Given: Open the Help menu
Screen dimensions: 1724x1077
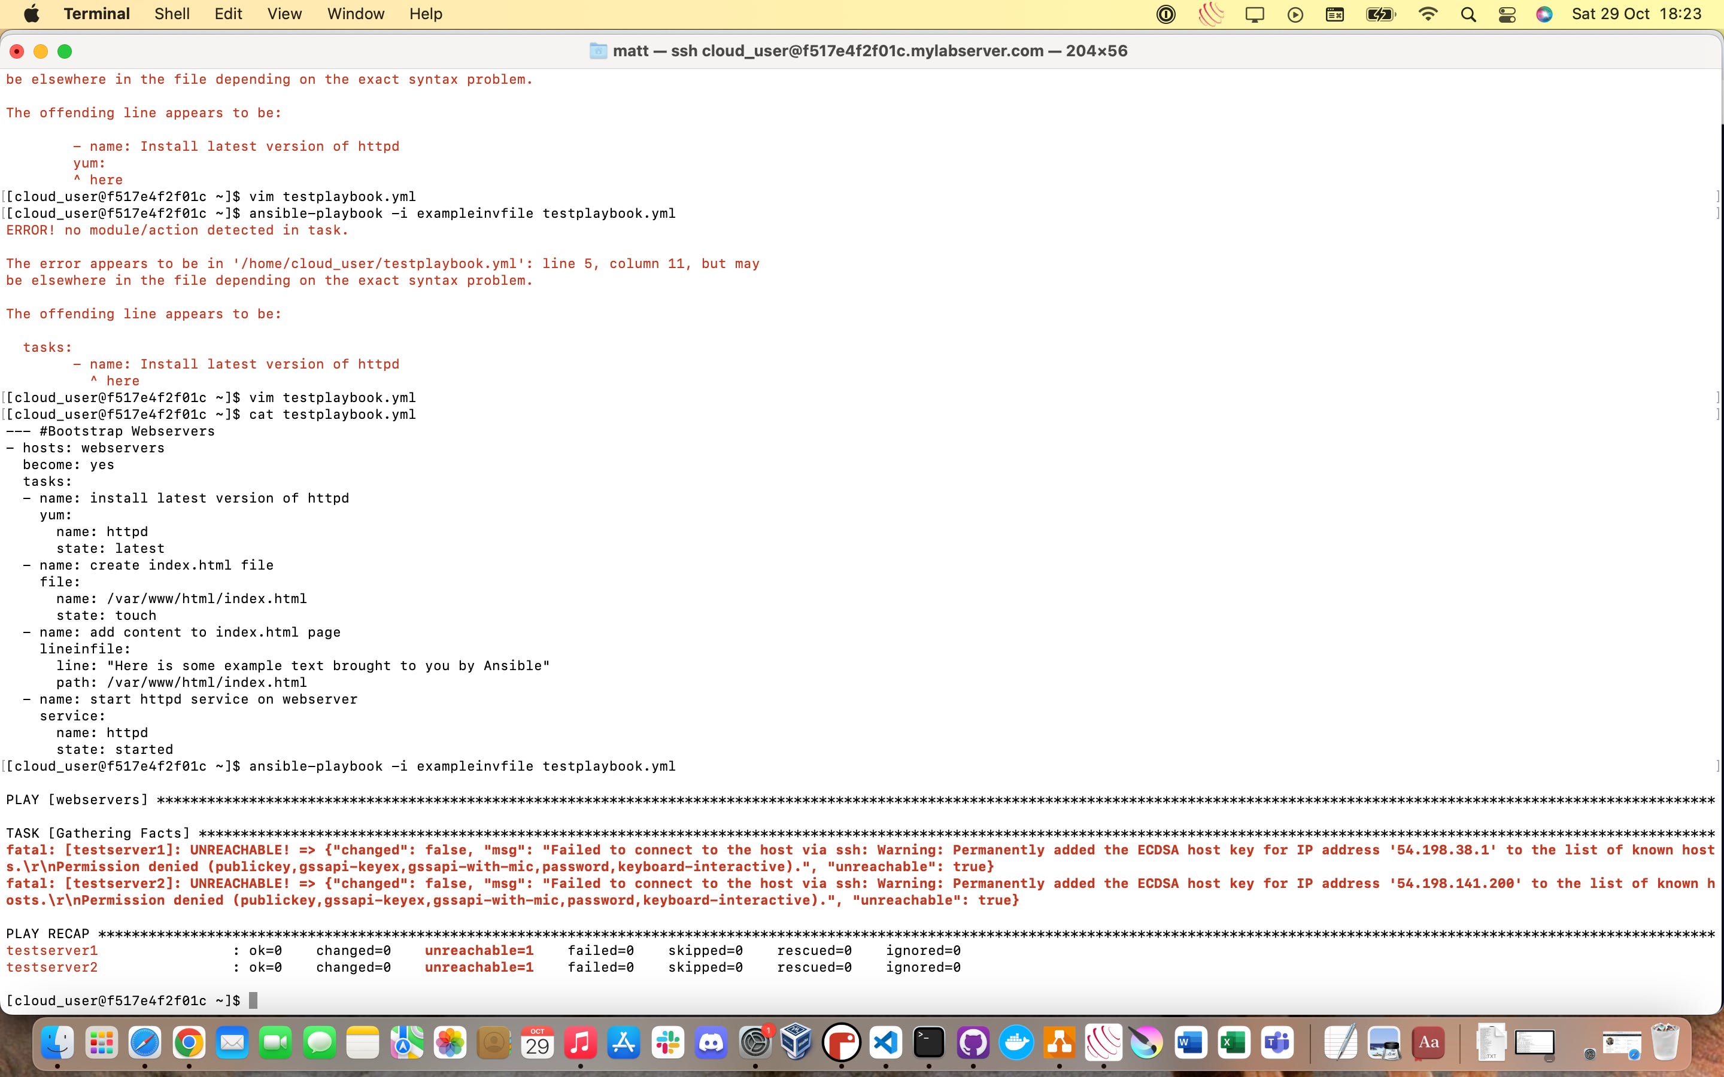Looking at the screenshot, I should [x=425, y=14].
